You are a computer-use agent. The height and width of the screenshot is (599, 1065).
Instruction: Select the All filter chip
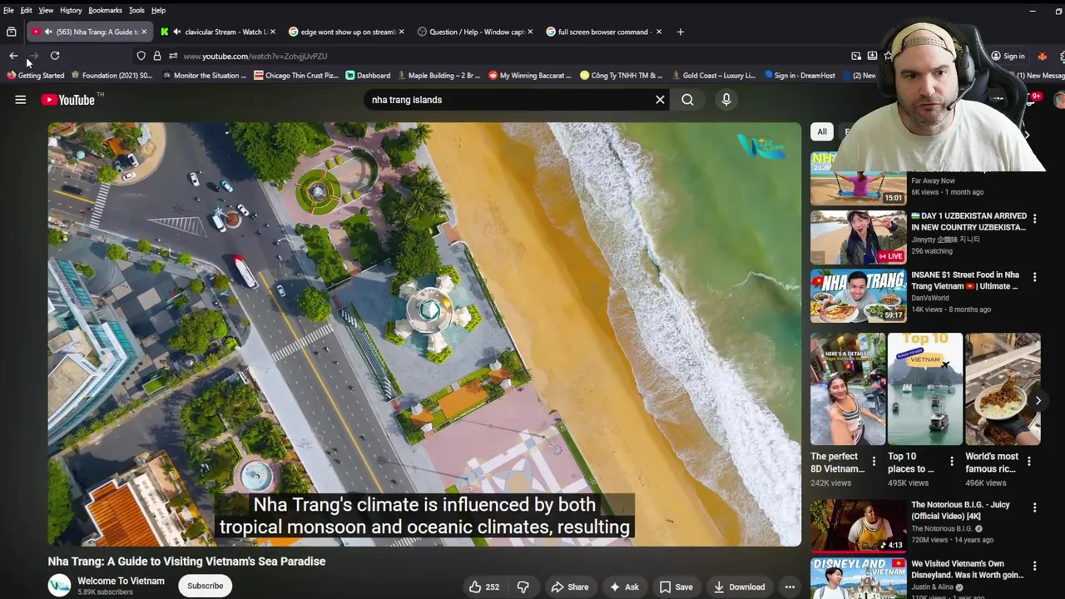tap(821, 131)
